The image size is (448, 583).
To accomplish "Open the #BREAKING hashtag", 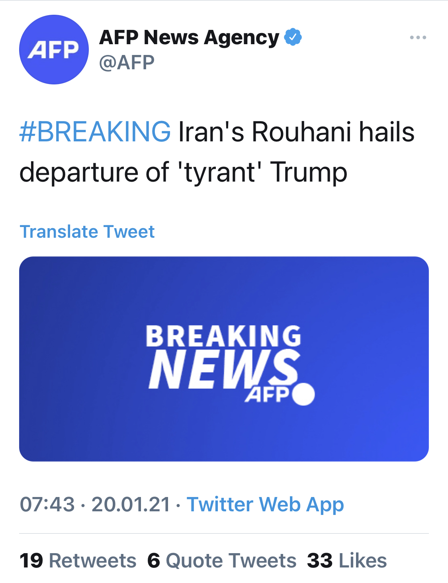I will coord(95,132).
